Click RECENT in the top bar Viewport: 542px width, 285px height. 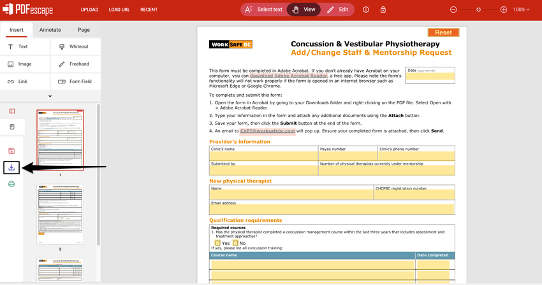click(x=149, y=10)
